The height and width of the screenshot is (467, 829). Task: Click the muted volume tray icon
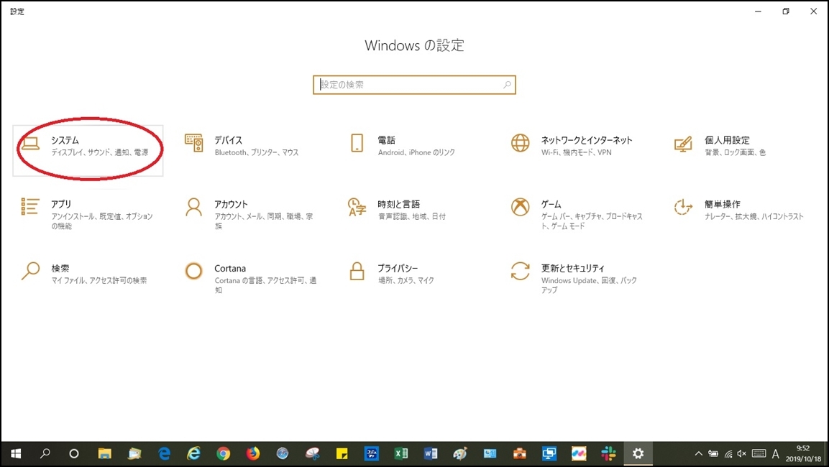point(742,454)
